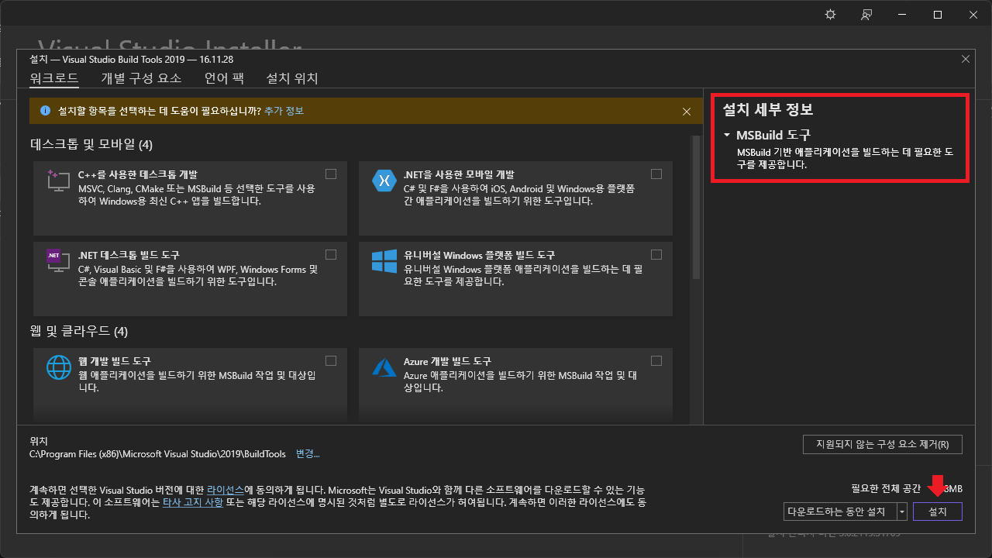Open the theme toggle sun icon in title bar
Image resolution: width=992 pixels, height=558 pixels.
point(831,15)
